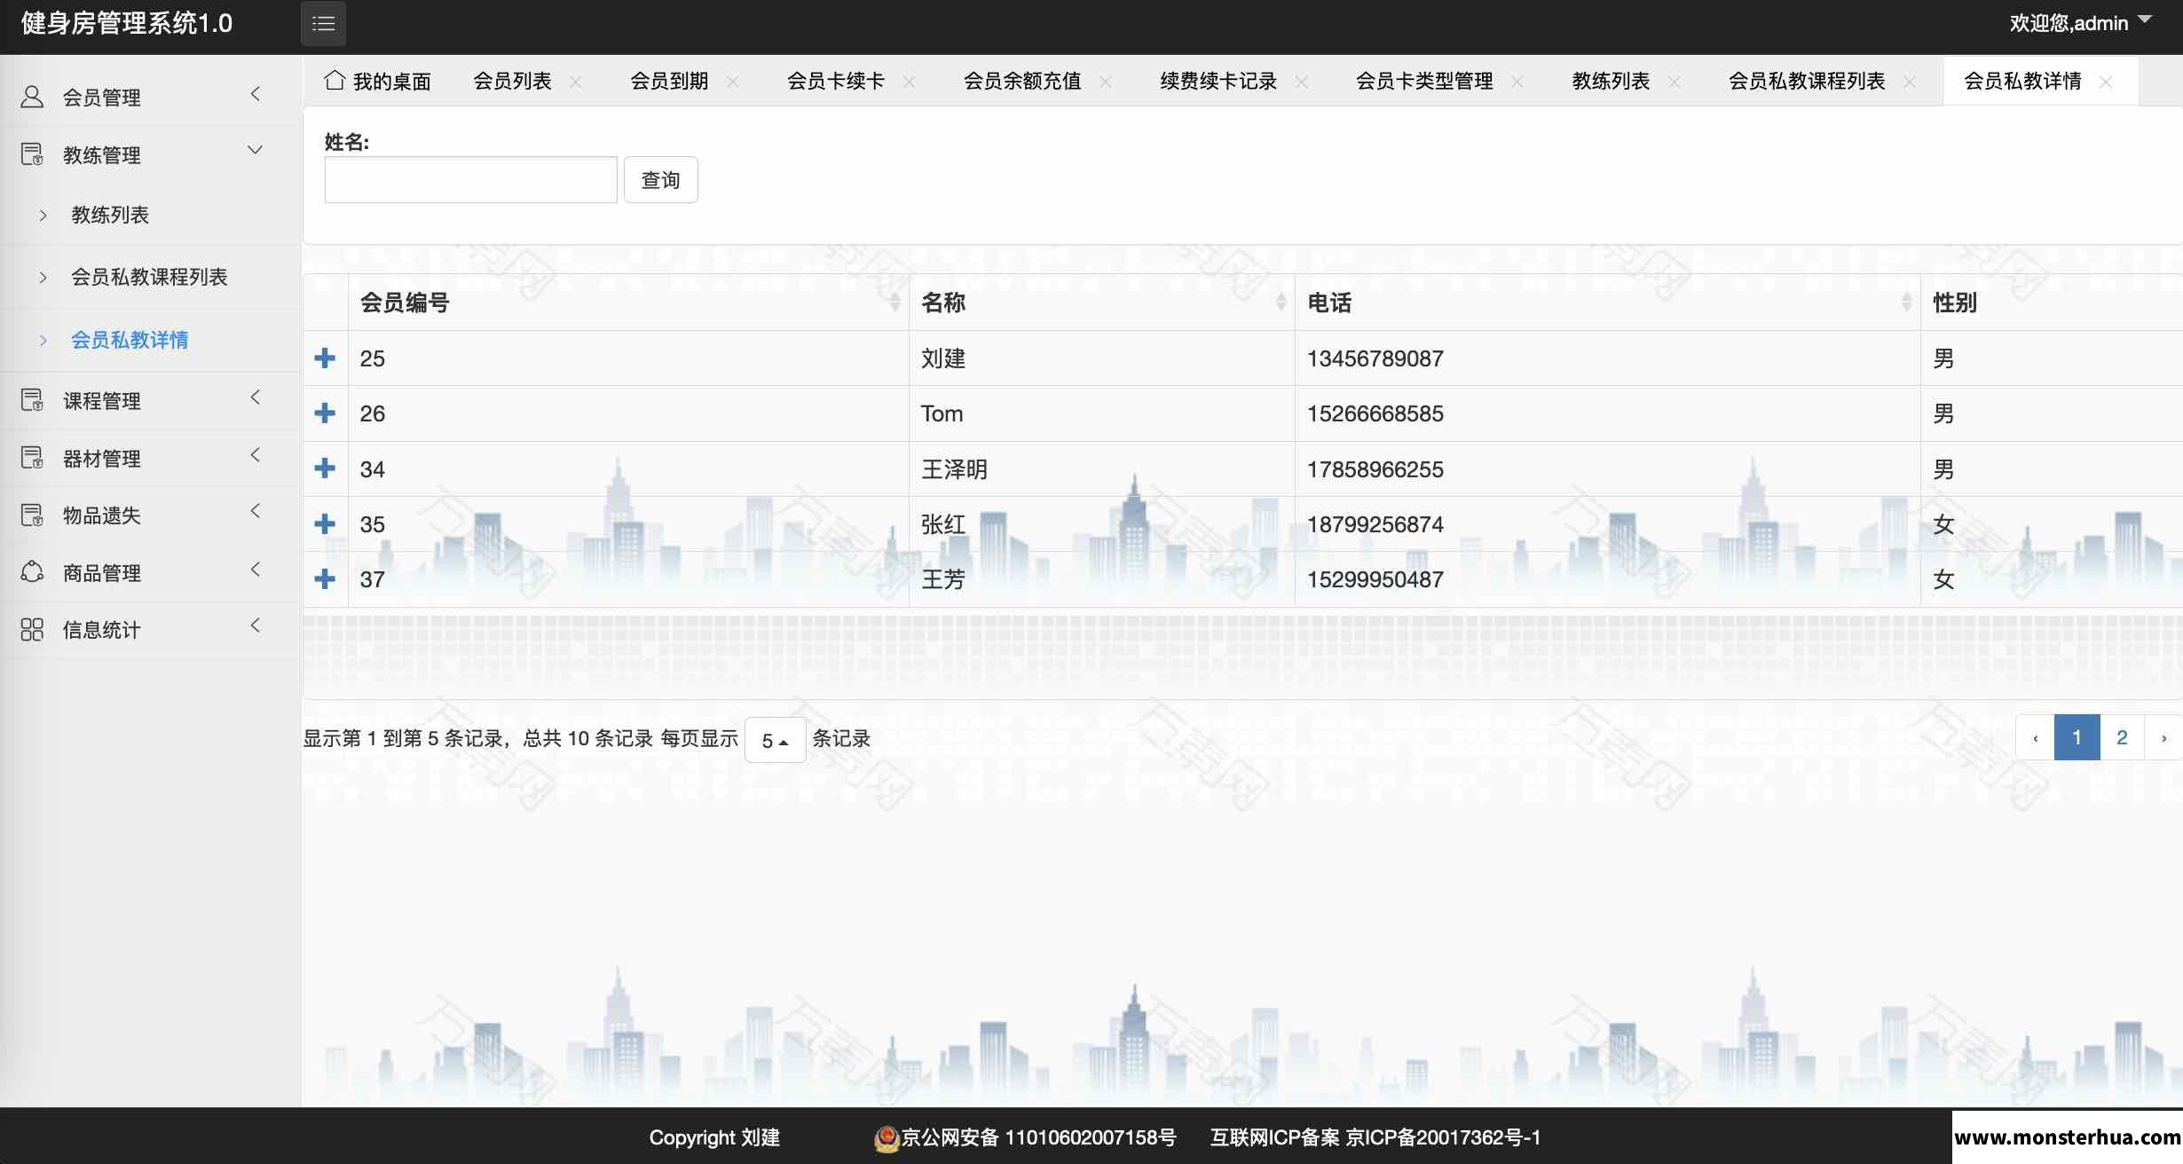2183x1164 pixels.
Task: Click the 会员管理 user icon in sidebar
Action: click(x=32, y=97)
